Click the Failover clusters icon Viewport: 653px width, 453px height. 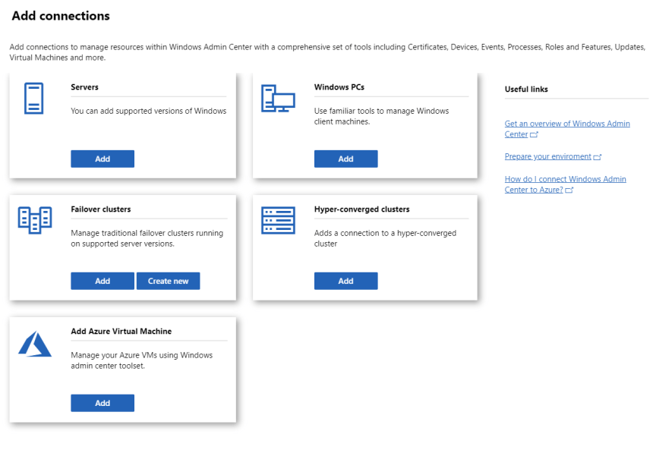(34, 220)
